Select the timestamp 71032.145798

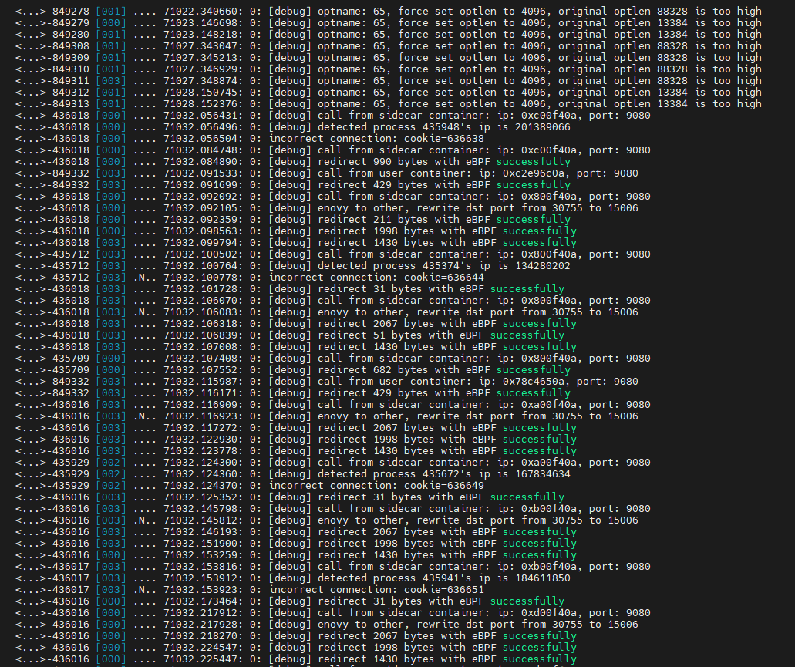[x=200, y=509]
